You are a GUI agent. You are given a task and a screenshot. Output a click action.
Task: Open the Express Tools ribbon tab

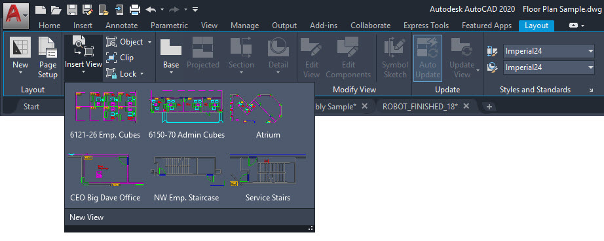point(426,26)
